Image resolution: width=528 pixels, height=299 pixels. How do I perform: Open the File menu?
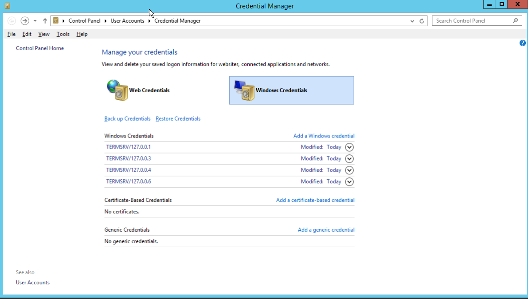pos(12,34)
